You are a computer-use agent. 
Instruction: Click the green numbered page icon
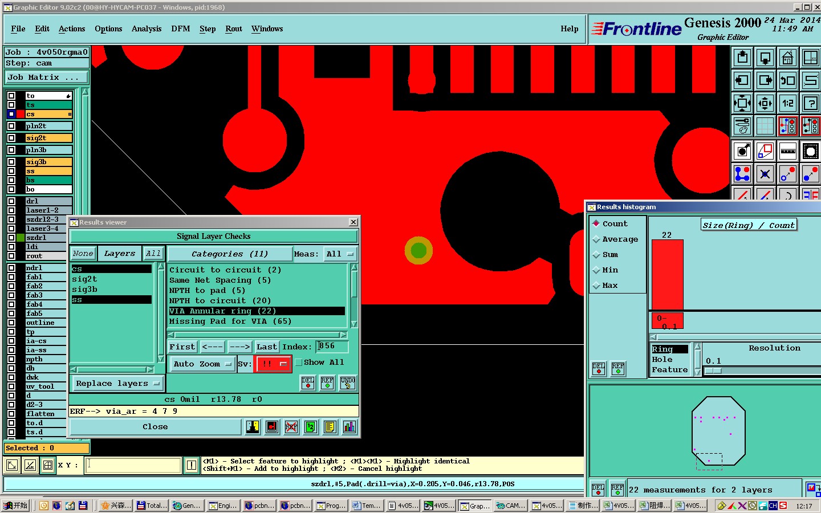point(311,427)
